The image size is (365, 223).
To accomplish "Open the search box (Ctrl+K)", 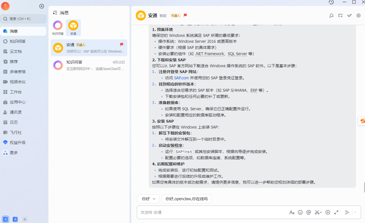I will (23, 19).
